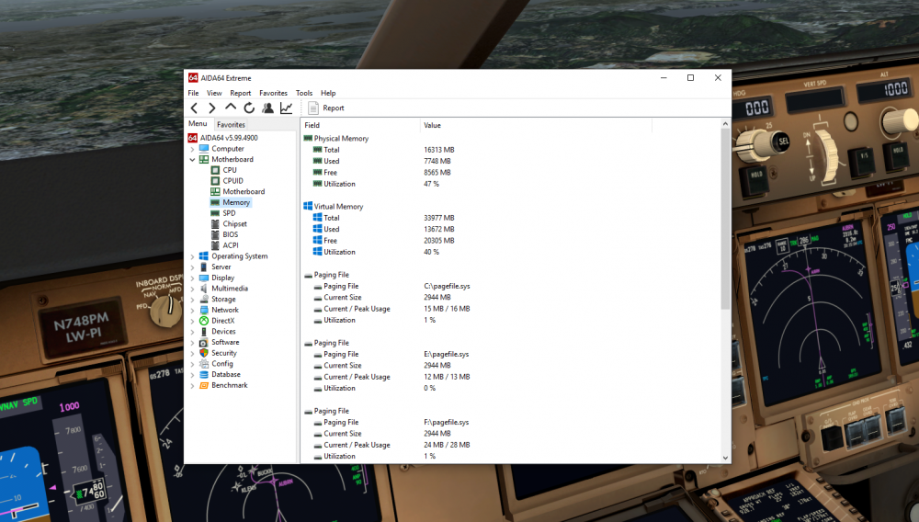The image size is (919, 522).
Task: Click the Security shield icon in tree
Action: 204,353
